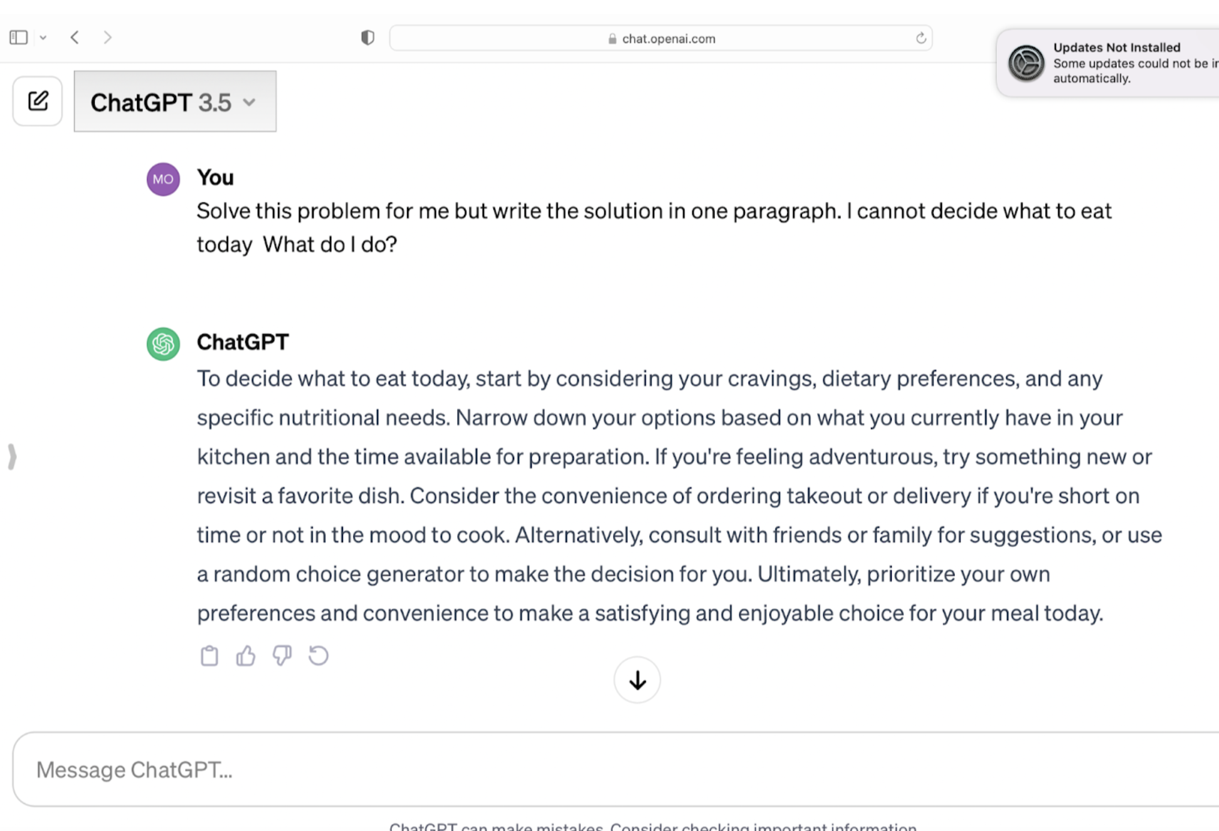The height and width of the screenshot is (831, 1219).
Task: Reload the page in address bar
Action: 921,38
